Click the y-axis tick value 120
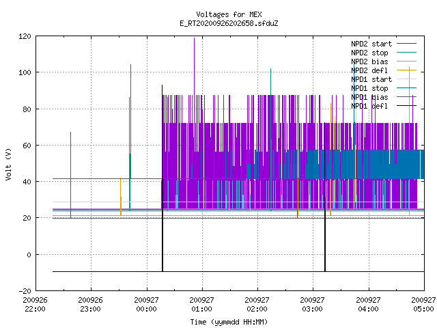Viewport: 437px width, 328px height. [x=25, y=36]
